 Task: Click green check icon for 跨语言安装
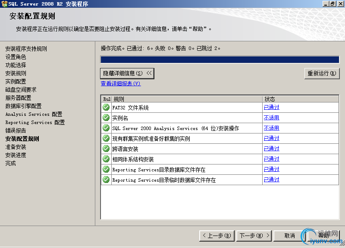click(x=106, y=149)
